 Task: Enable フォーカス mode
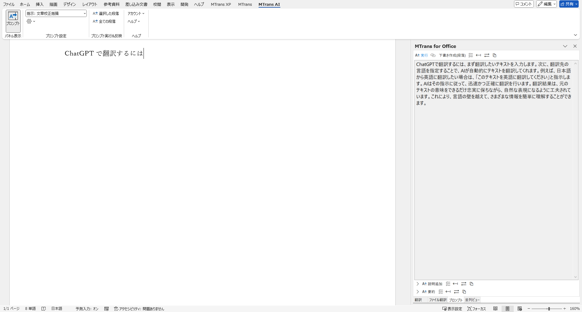point(477,309)
